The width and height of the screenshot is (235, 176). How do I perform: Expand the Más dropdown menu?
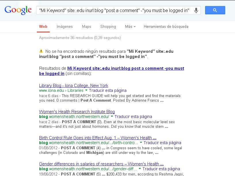click(130, 27)
